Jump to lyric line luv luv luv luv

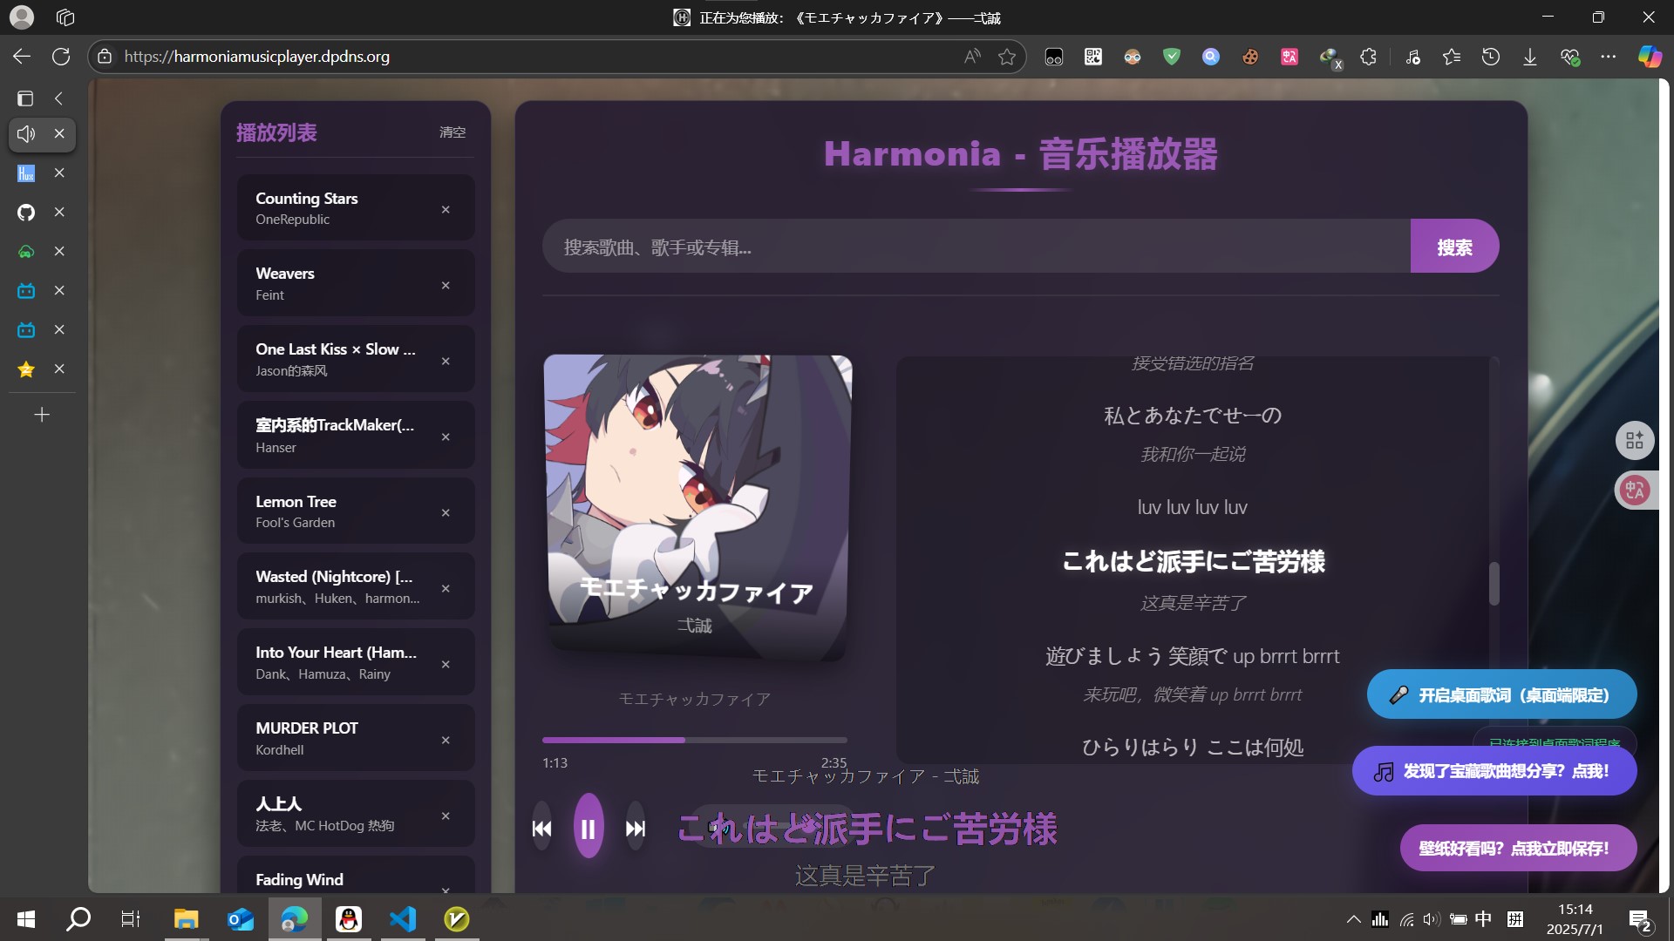[1192, 507]
